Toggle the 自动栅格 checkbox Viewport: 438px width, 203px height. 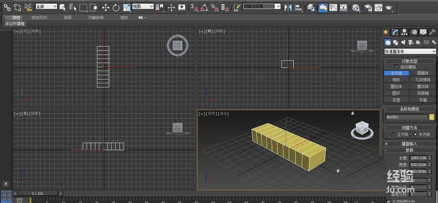(397, 67)
